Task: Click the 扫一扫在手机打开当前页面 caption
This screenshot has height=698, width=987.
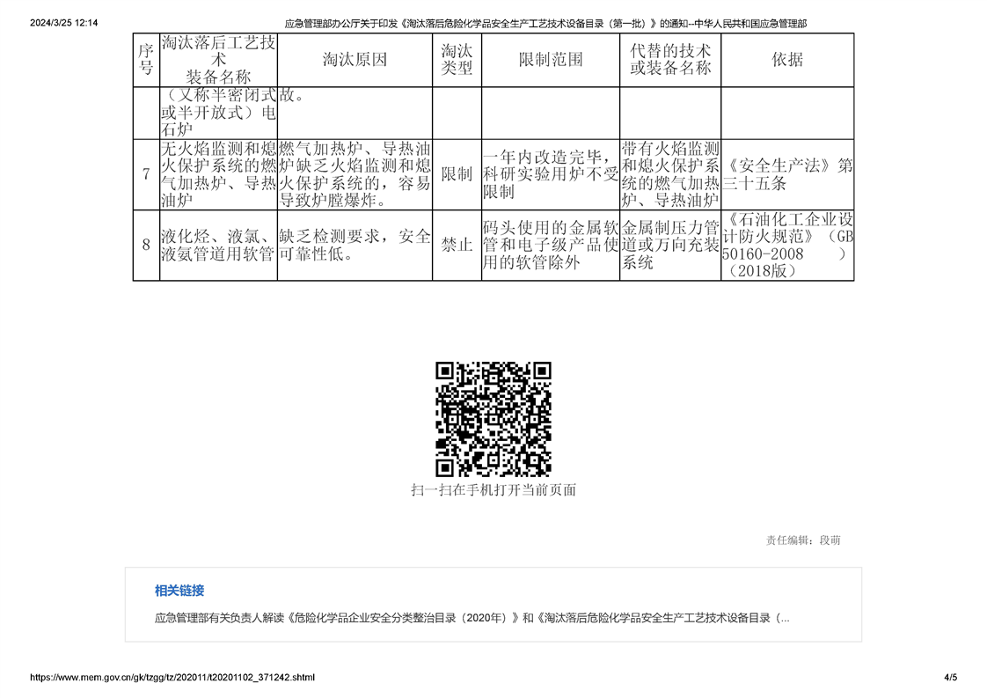Action: pyautogui.click(x=493, y=490)
